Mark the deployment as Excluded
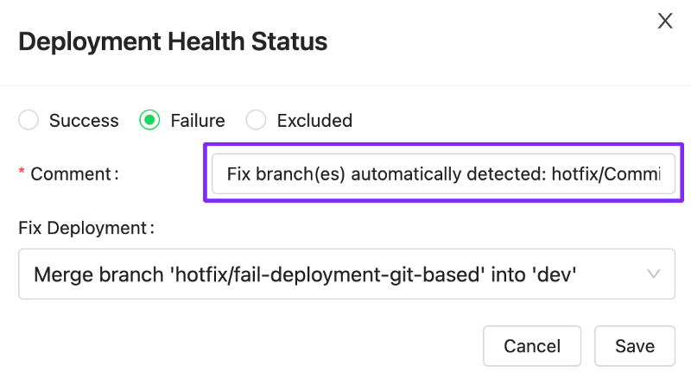Screen dimensions: 691x378 [x=257, y=121]
